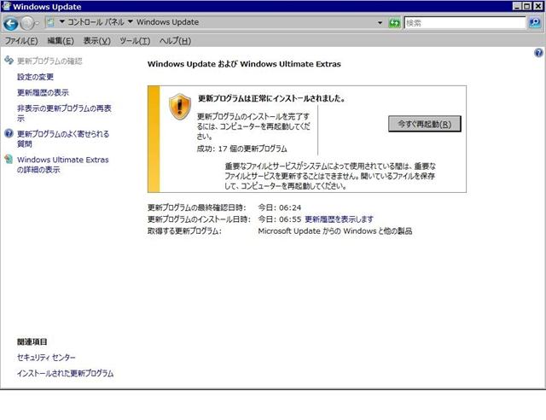Open the 設定の変更 link
The image size is (546, 420).
[35, 77]
